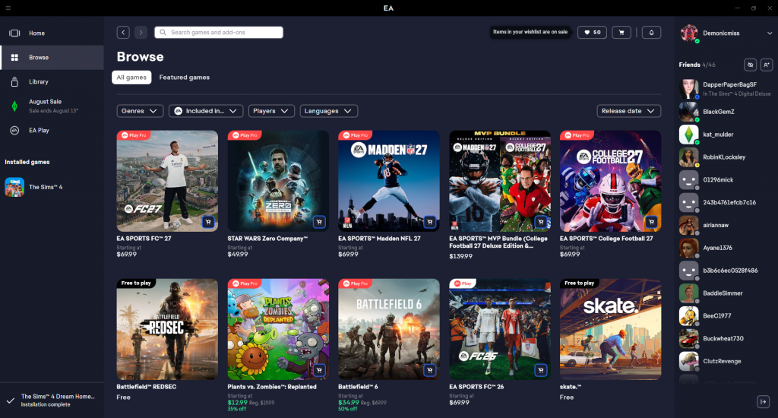Screen dimensions: 778x418
Task: Click the forward navigation arrow
Action: point(141,32)
